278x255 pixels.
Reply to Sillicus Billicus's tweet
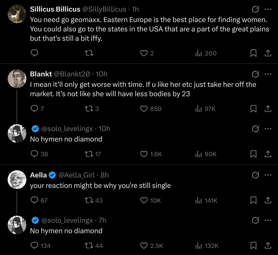(34, 53)
